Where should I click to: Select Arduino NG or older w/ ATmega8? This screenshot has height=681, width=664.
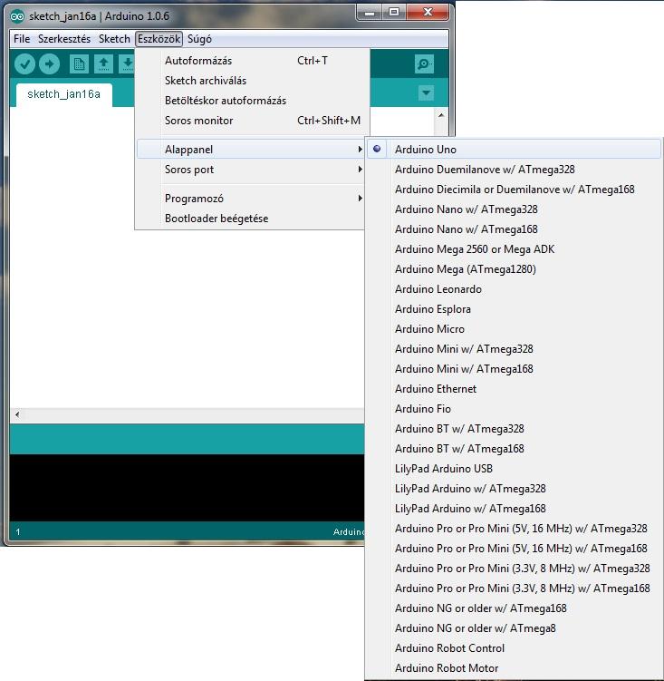tap(514, 628)
